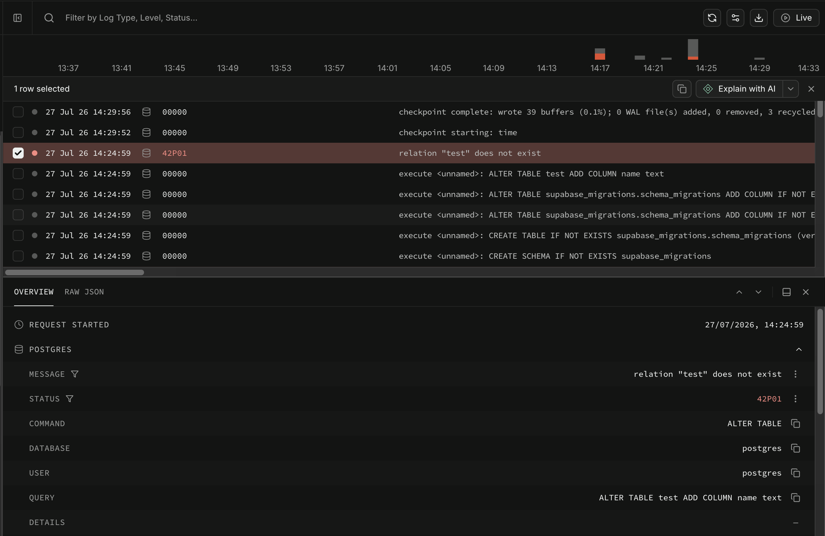Click the database icon beside POSTGRES heading
Screen dimensions: 825x536
(x=19, y=349)
